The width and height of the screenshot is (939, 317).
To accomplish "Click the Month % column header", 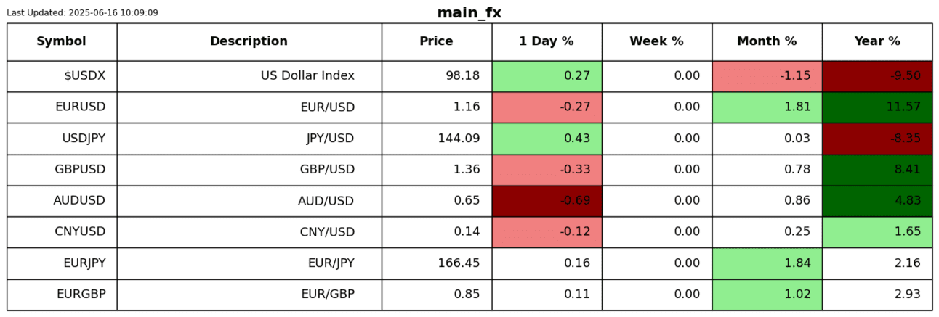I will pyautogui.click(x=767, y=41).
